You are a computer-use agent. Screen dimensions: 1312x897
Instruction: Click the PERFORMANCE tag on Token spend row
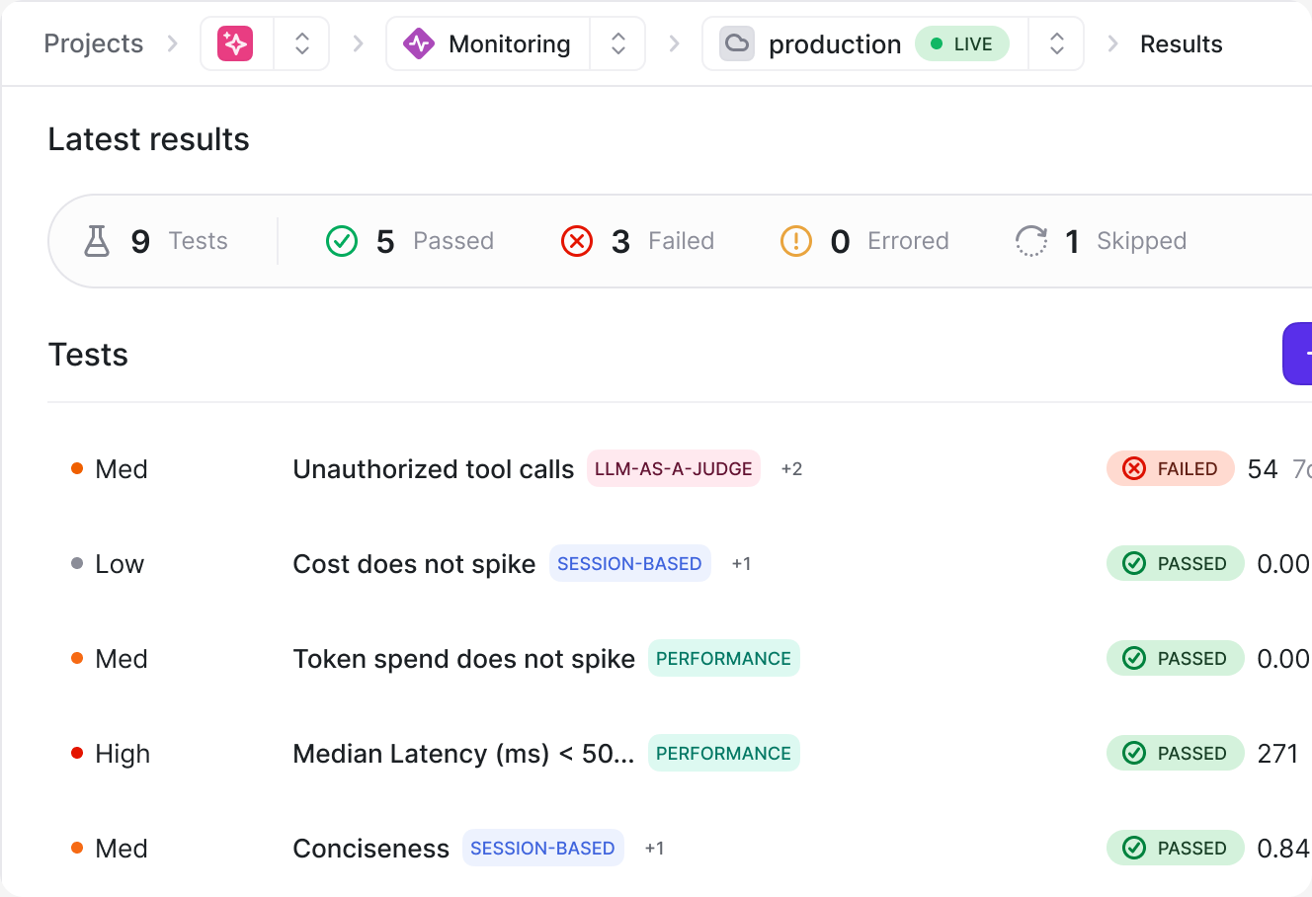(x=724, y=658)
